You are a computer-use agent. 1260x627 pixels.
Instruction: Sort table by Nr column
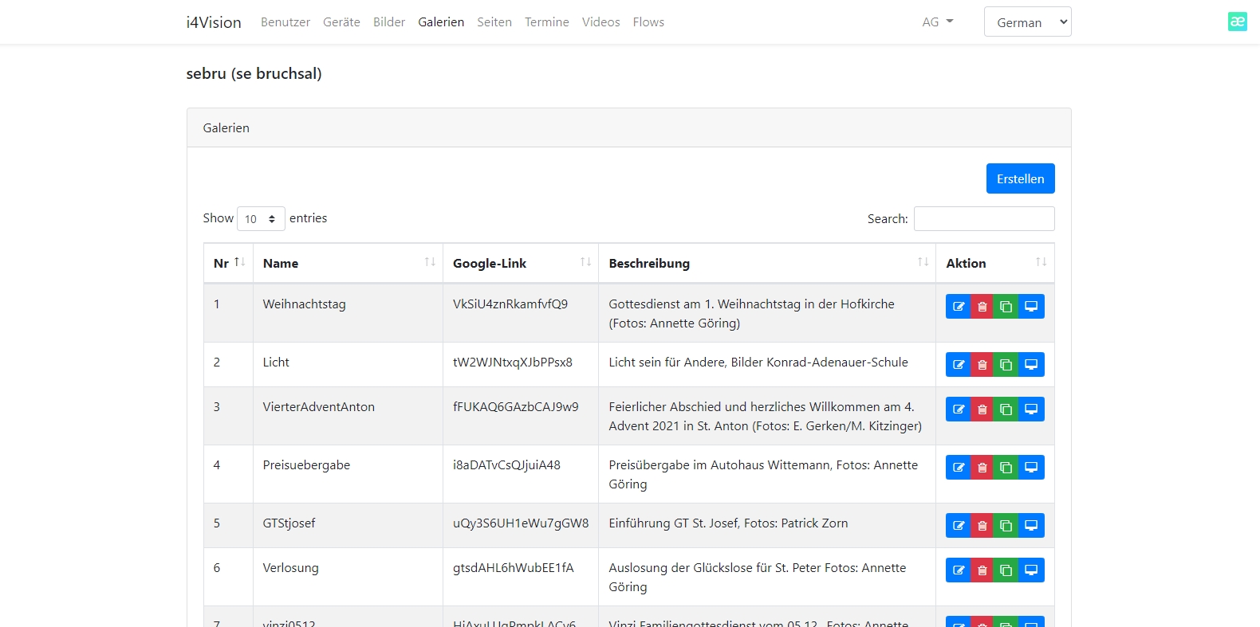(x=229, y=263)
